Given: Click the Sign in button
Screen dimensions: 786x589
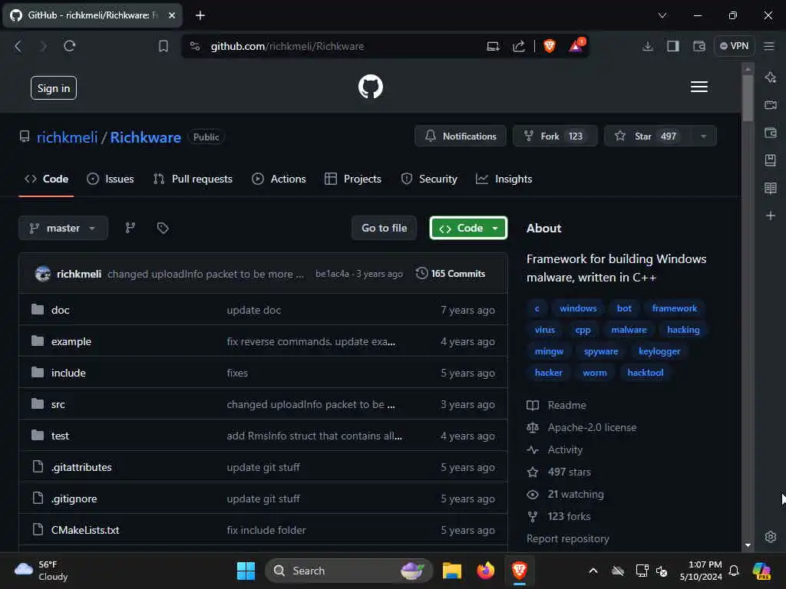Looking at the screenshot, I should point(54,88).
